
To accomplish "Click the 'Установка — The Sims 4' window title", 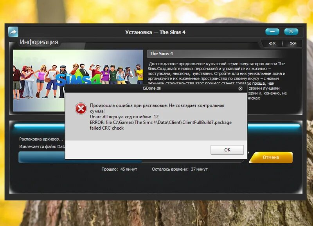I will tap(155, 32).
